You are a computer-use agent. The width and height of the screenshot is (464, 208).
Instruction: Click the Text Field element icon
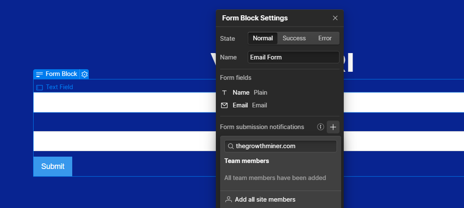40,87
